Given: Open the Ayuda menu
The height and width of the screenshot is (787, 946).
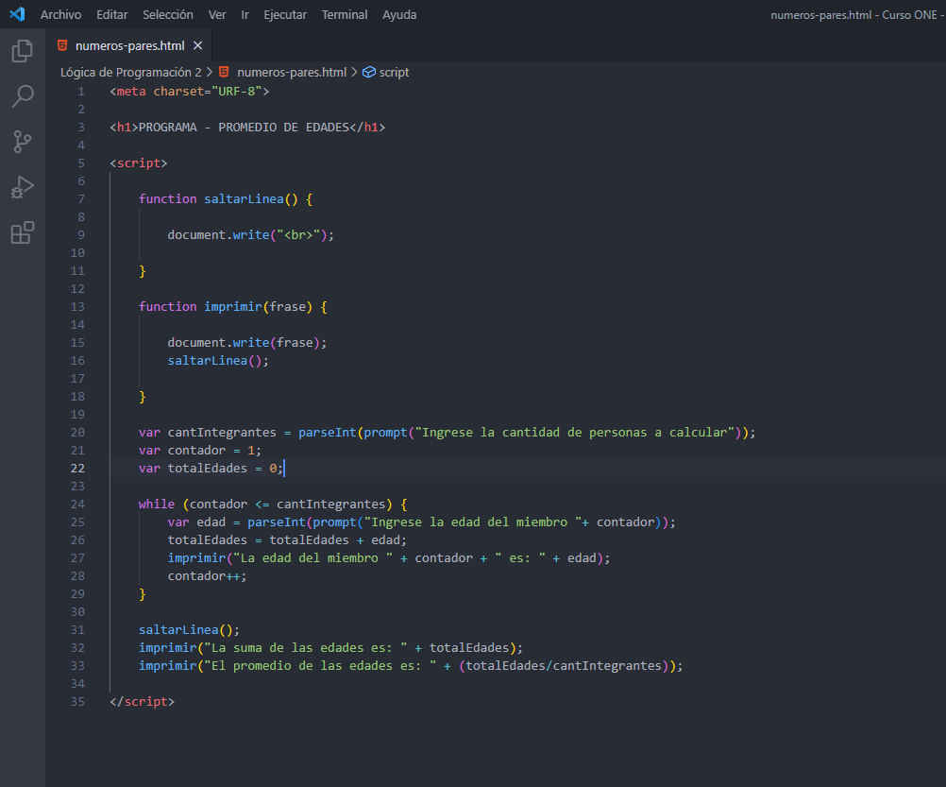Looking at the screenshot, I should [x=399, y=14].
